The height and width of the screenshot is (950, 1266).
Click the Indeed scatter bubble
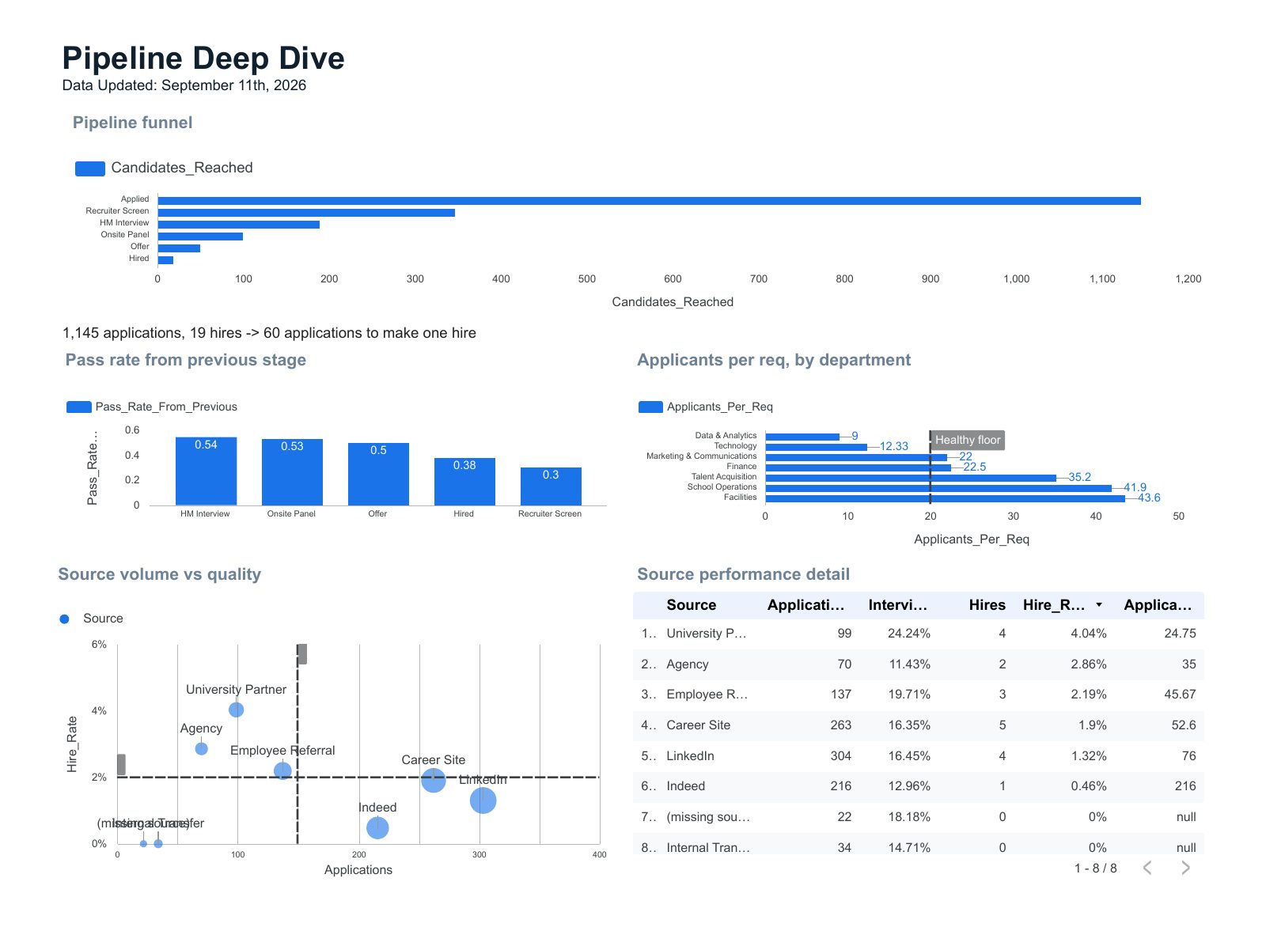(377, 827)
